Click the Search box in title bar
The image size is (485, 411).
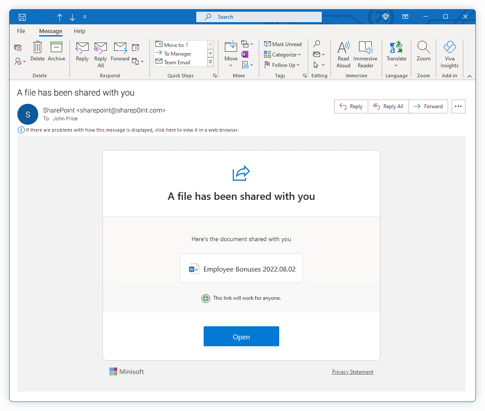[259, 17]
